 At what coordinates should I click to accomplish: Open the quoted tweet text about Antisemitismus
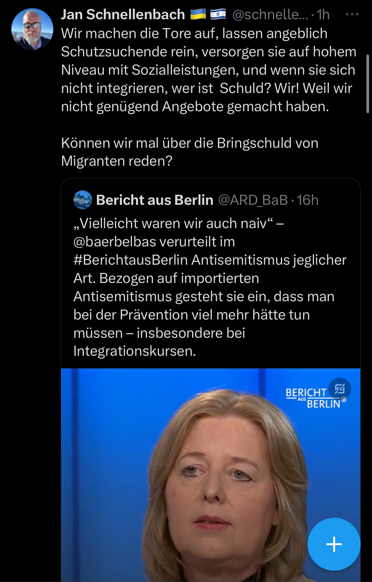pyautogui.click(x=210, y=287)
